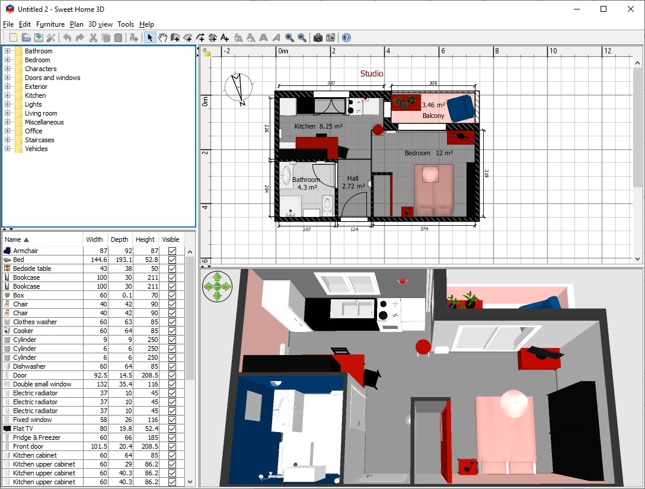Activate the Pan hand tool
Image resolution: width=645 pixels, height=489 pixels.
point(162,38)
